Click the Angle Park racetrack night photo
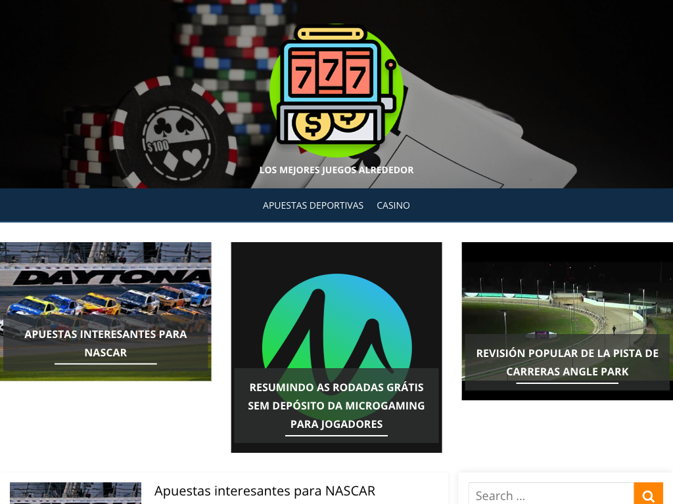This screenshot has height=504, width=673. pyautogui.click(x=567, y=302)
